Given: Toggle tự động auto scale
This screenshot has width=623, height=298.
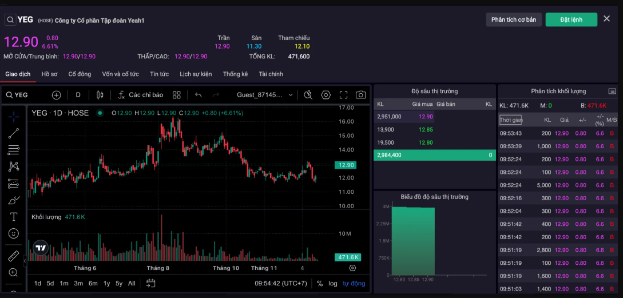Looking at the screenshot, I should click(x=354, y=283).
